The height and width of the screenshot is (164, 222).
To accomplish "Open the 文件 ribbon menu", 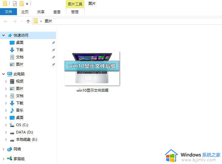I will pos(8,12).
